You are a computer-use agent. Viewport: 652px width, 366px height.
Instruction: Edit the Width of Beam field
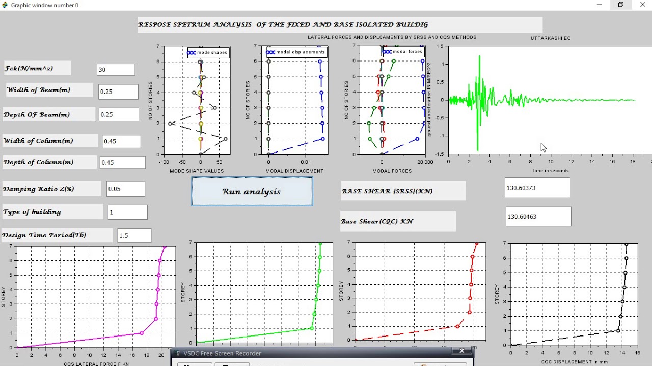pyautogui.click(x=118, y=91)
